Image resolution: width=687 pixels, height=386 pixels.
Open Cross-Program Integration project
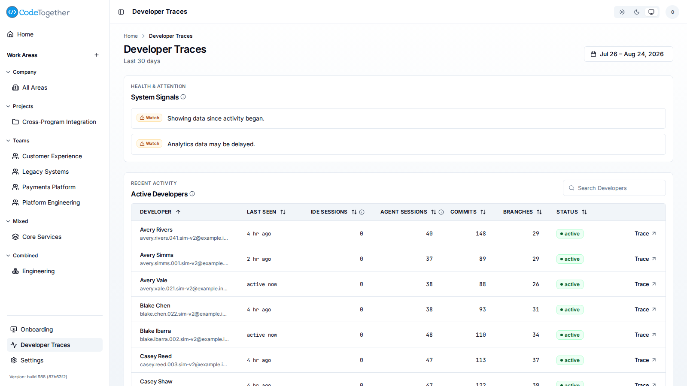tap(55, 122)
